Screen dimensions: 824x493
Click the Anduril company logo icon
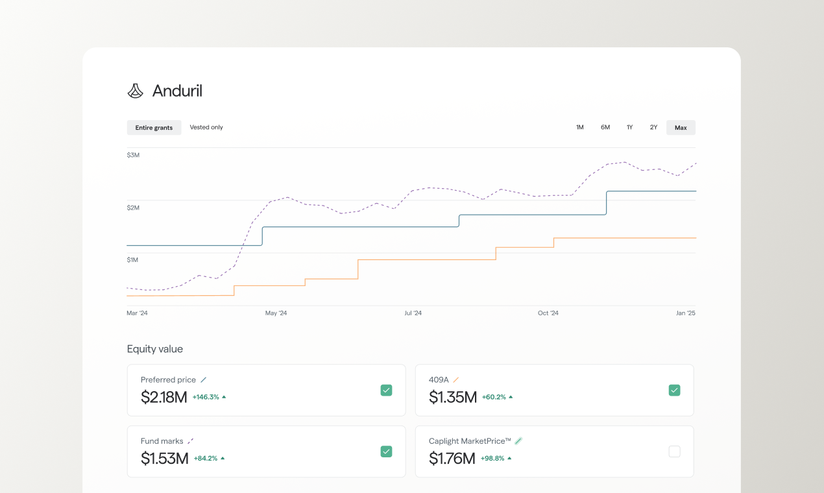[135, 91]
